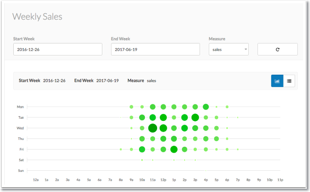Click the summary value 2016-12-26

tap(54, 81)
